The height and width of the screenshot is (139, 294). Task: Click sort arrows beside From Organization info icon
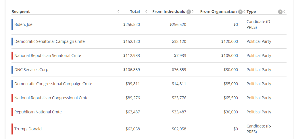[244, 12]
